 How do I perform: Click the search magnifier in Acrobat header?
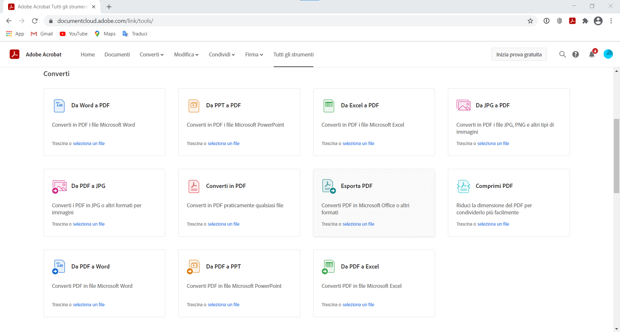[563, 54]
